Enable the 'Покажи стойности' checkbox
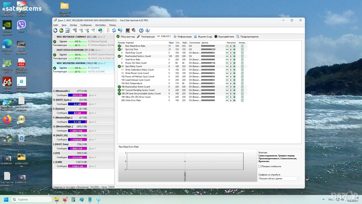The width and height of the screenshot is (362, 204). 260,166
